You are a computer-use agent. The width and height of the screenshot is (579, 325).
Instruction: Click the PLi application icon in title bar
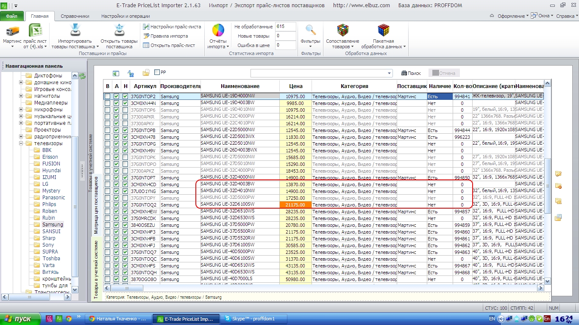pyautogui.click(x=4, y=6)
